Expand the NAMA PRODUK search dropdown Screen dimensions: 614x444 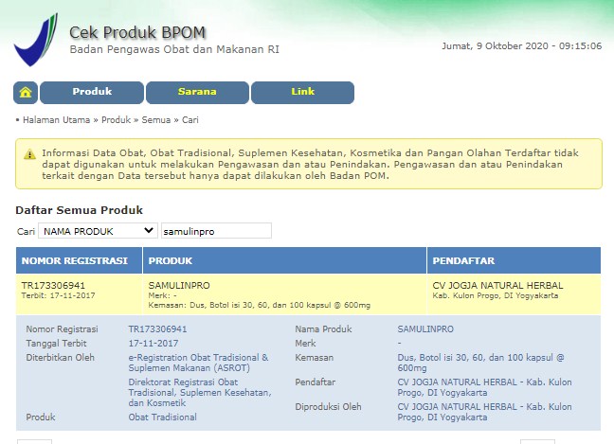pyautogui.click(x=98, y=231)
